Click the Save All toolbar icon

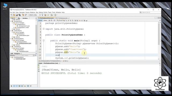pyautogui.click(x=20, y=15)
